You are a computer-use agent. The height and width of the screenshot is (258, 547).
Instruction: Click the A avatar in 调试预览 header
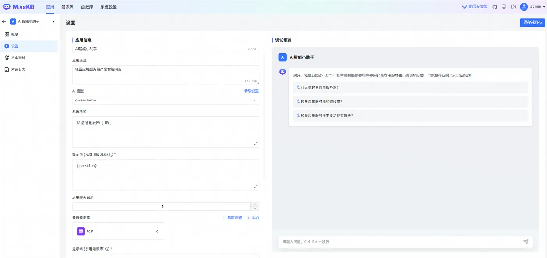282,57
